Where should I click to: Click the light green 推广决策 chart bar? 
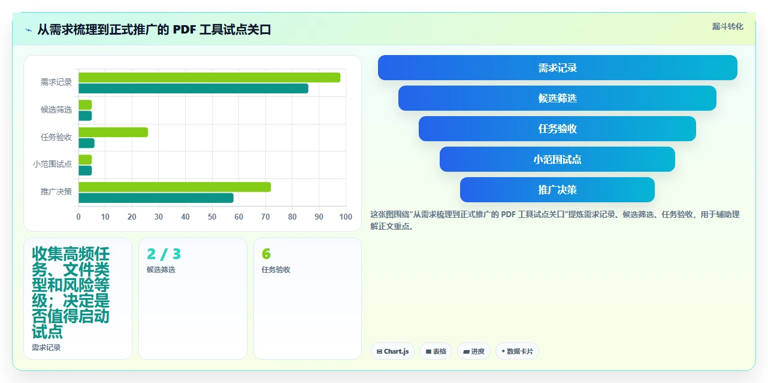[x=174, y=187]
